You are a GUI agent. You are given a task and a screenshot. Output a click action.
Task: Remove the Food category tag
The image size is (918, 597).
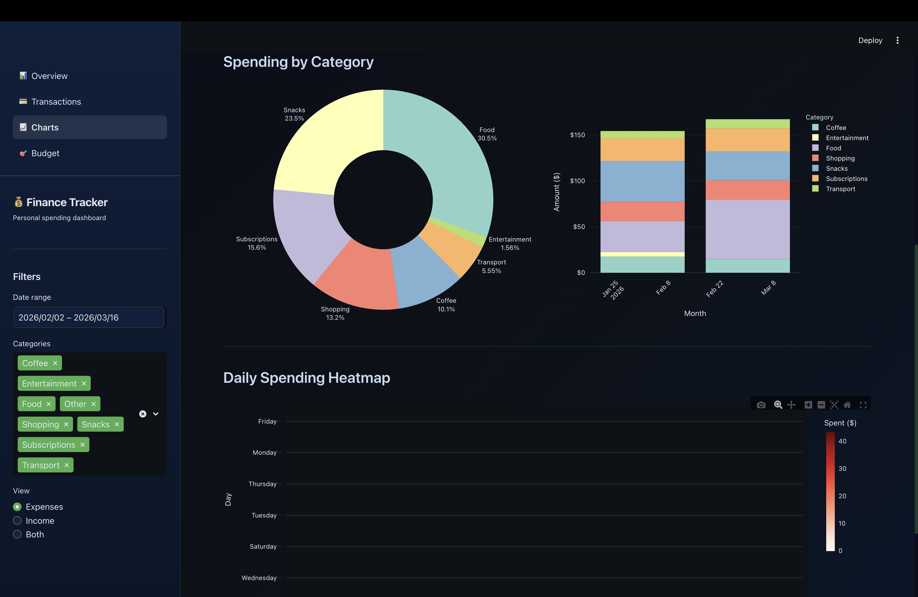pos(49,404)
